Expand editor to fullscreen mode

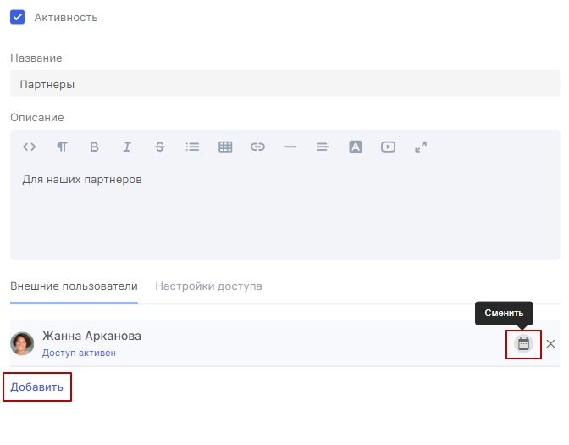tap(421, 147)
